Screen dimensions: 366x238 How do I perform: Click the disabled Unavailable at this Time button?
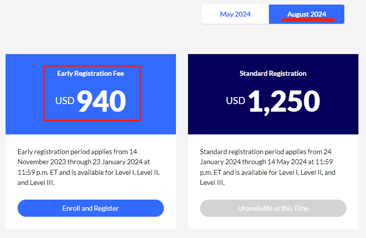click(x=273, y=208)
